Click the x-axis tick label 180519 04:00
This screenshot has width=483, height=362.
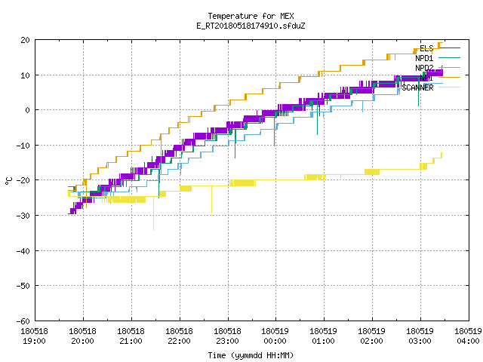pyautogui.click(x=468, y=336)
